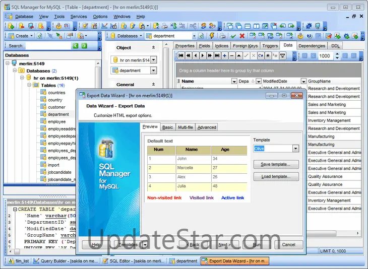The image size is (368, 269).
Task: Open the data filter funnel icon
Action: 283,56
